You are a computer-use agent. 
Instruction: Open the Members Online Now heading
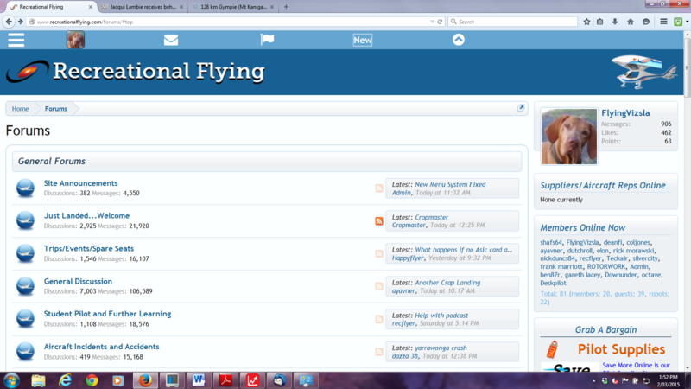click(582, 227)
